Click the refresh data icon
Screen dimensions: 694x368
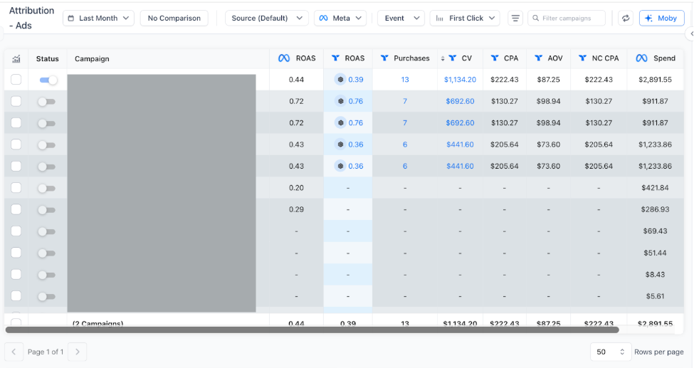625,19
